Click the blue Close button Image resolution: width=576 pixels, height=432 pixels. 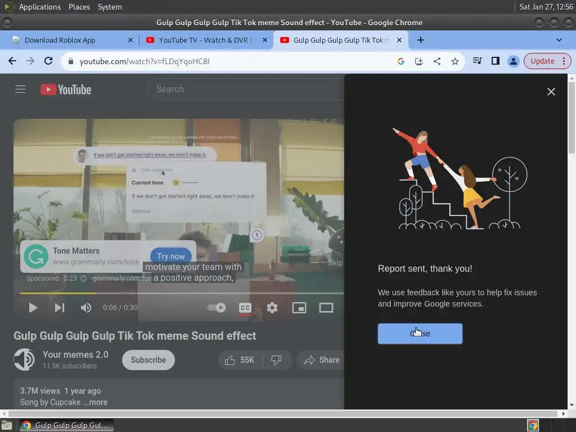[420, 334]
